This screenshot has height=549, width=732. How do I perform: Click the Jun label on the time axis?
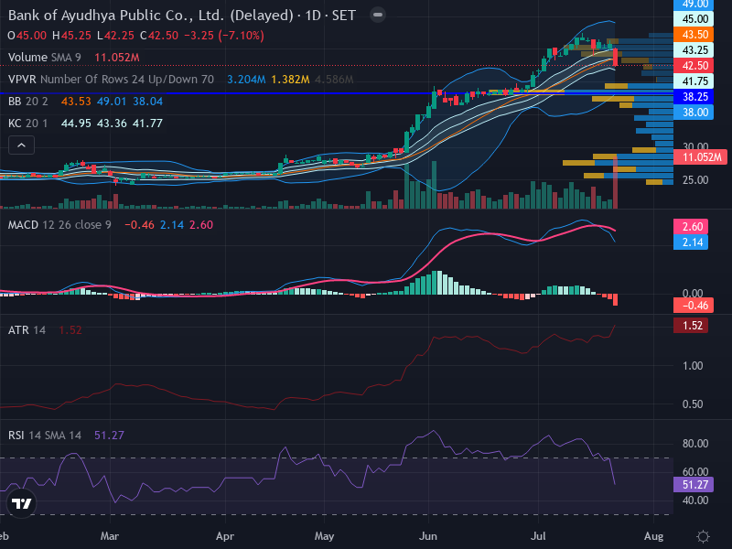click(427, 536)
